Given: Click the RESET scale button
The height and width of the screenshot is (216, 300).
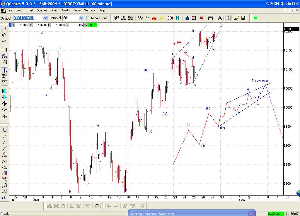Looking at the screenshot, I should (4, 116).
